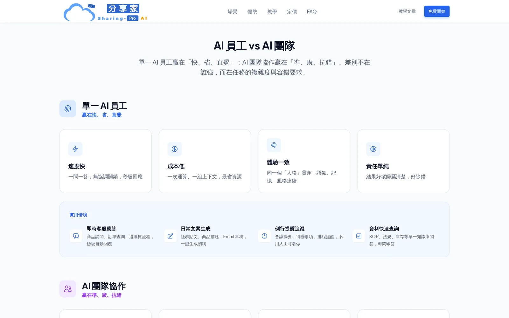Open the 定價 navigation item

coord(292,12)
